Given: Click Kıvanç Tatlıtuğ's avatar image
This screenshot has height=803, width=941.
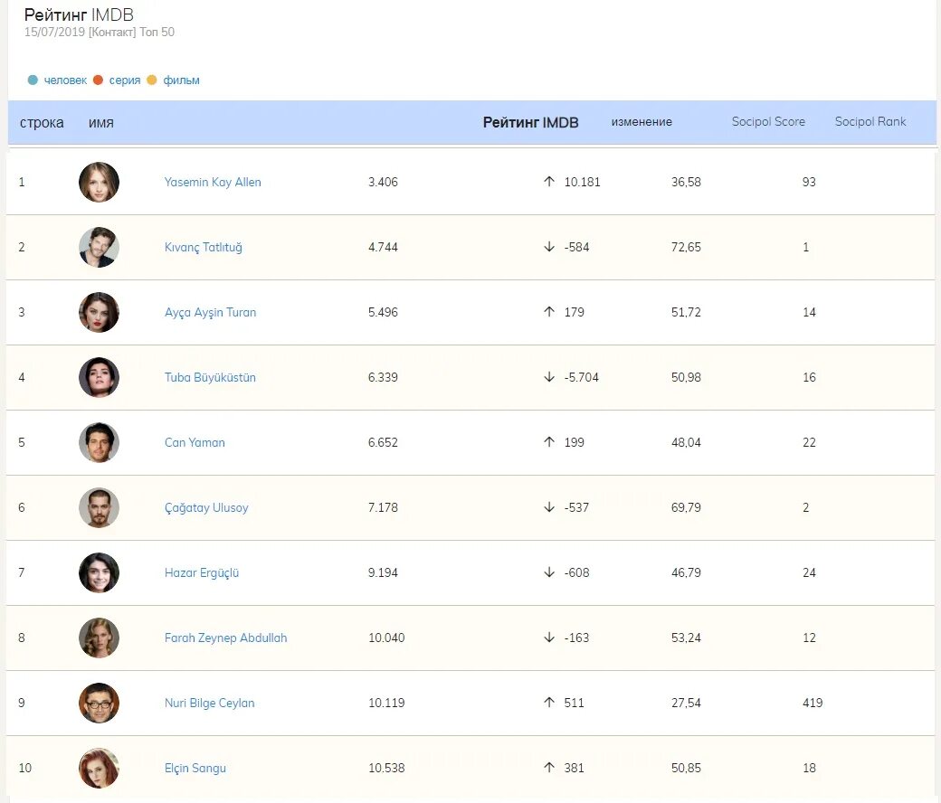Looking at the screenshot, I should click(x=99, y=247).
